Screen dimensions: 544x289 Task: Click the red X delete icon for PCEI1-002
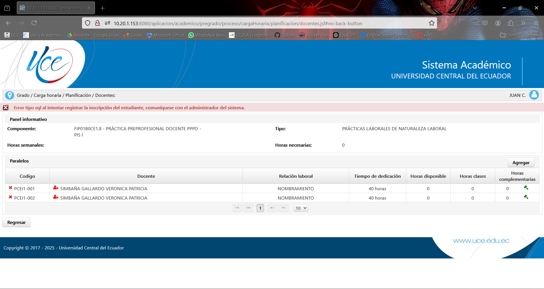click(x=10, y=197)
